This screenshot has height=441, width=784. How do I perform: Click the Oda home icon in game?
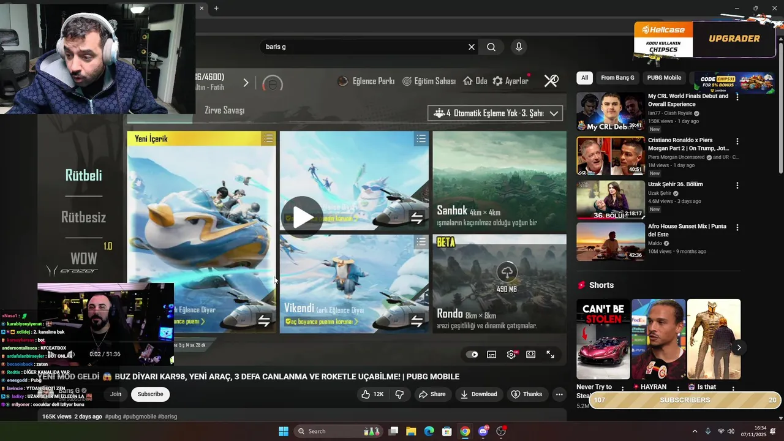tap(475, 81)
